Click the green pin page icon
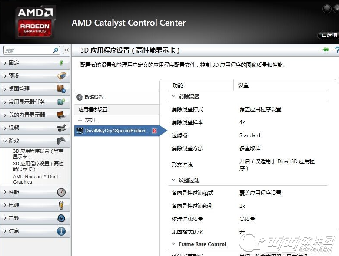The width and height of the screenshot is (339, 256). point(325,50)
